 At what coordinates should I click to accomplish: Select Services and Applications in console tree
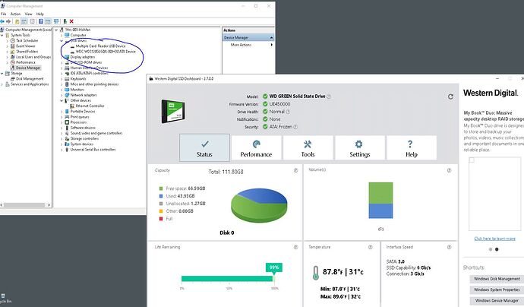pyautogui.click(x=30, y=84)
